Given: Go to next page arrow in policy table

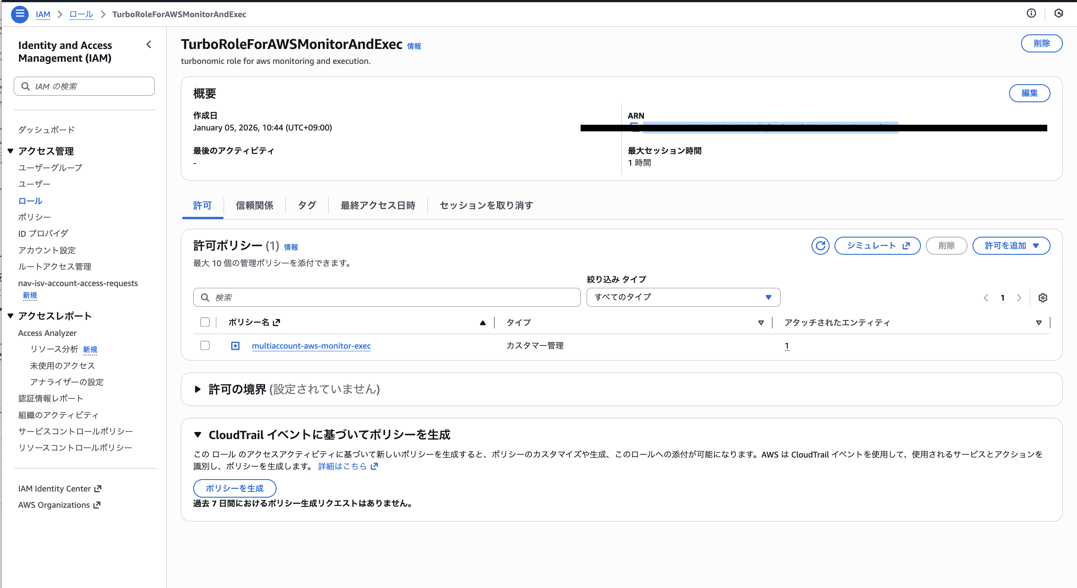Looking at the screenshot, I should pyautogui.click(x=1019, y=298).
